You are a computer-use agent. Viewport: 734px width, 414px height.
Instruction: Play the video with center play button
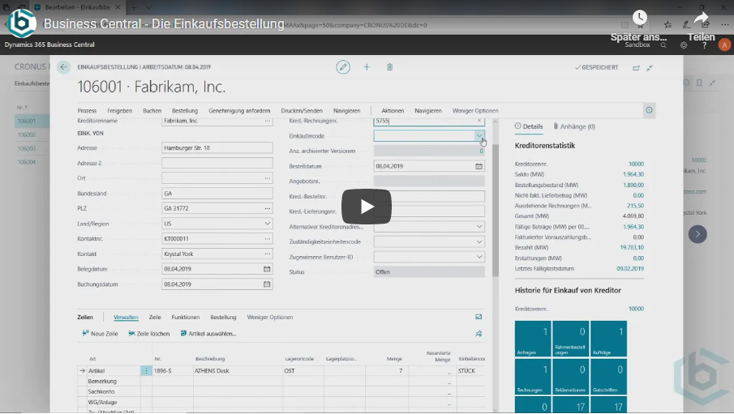coord(367,207)
